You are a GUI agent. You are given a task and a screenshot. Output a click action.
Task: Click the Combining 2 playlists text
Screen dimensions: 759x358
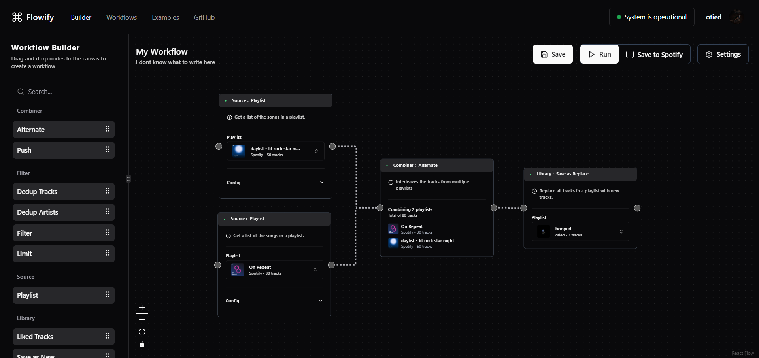410,209
